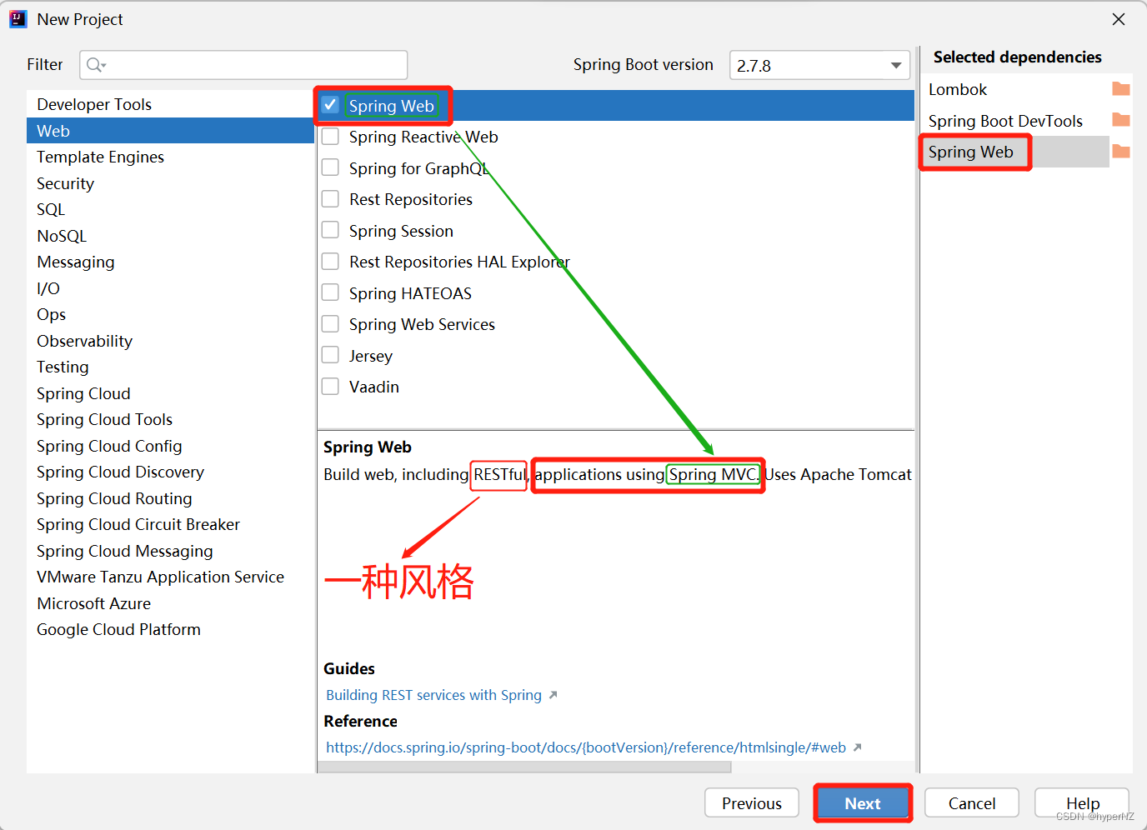Select the Spring Cloud category
The height and width of the screenshot is (830, 1147).
(x=170, y=393)
